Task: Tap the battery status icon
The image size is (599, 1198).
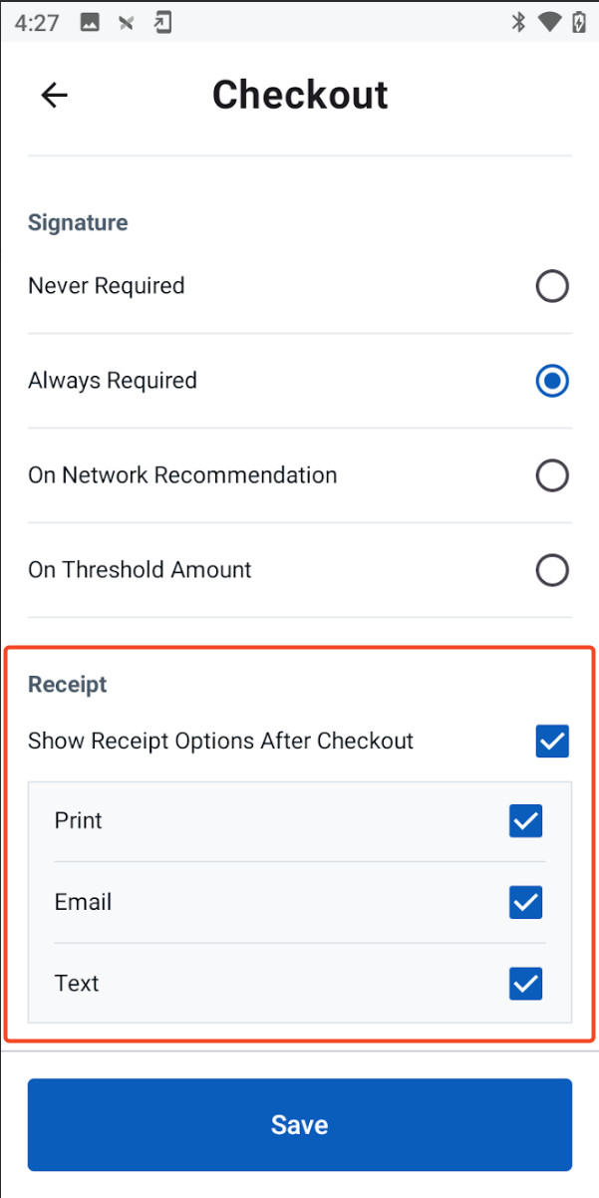Action: 578,22
